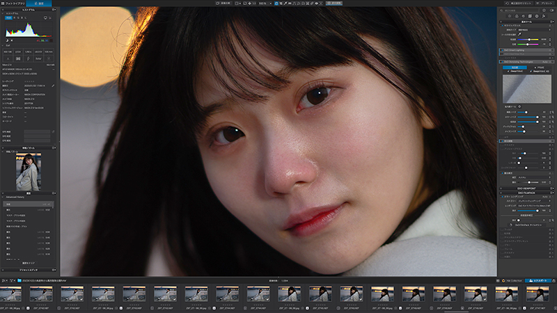Select the white balance eyedropper in the top toolbar
557x313 pixels.
tap(285, 3)
